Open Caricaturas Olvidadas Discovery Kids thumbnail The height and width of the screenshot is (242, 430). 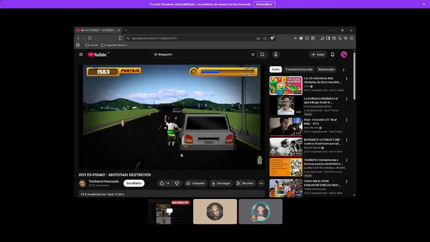click(x=286, y=85)
